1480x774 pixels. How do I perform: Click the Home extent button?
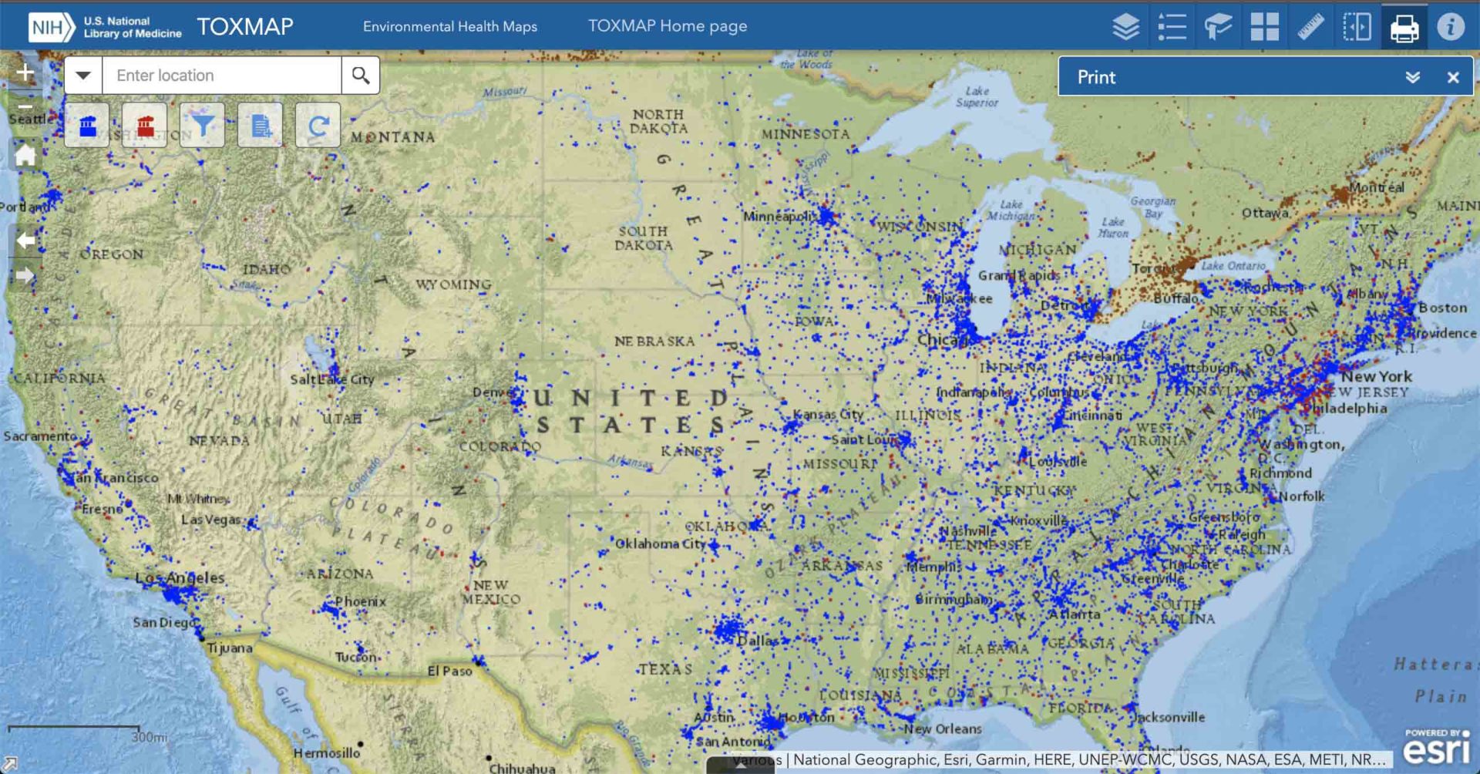tap(25, 156)
